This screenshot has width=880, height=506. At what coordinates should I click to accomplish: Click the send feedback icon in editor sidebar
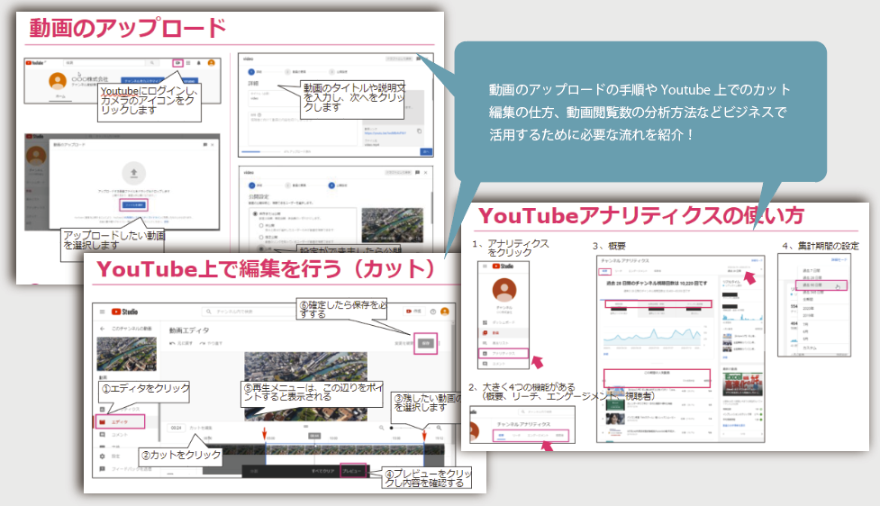pyautogui.click(x=102, y=469)
